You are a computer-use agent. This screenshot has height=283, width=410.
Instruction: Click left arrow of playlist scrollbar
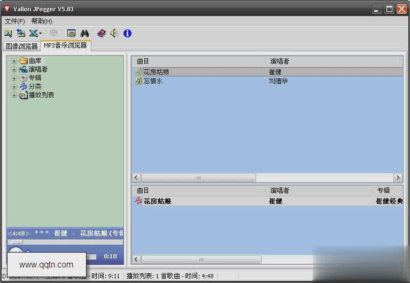click(x=136, y=259)
